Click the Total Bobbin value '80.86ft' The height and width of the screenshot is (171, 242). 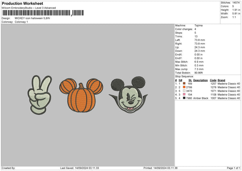tap(198, 73)
